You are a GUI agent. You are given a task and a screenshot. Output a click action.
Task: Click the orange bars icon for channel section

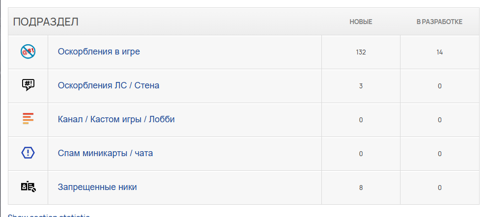(28, 119)
